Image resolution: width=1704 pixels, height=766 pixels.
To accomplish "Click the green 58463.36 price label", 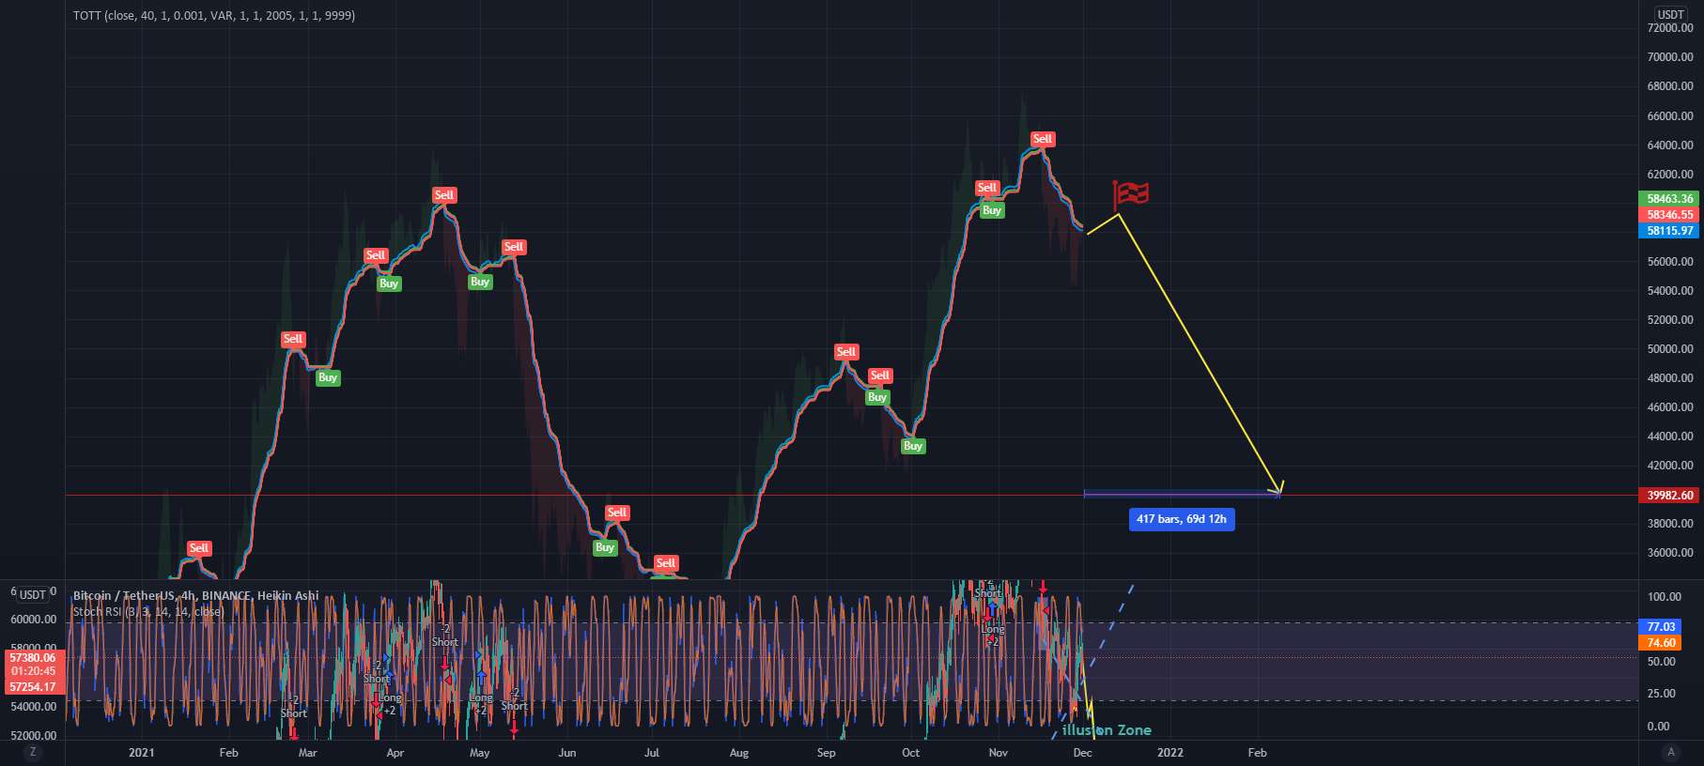I will point(1669,199).
